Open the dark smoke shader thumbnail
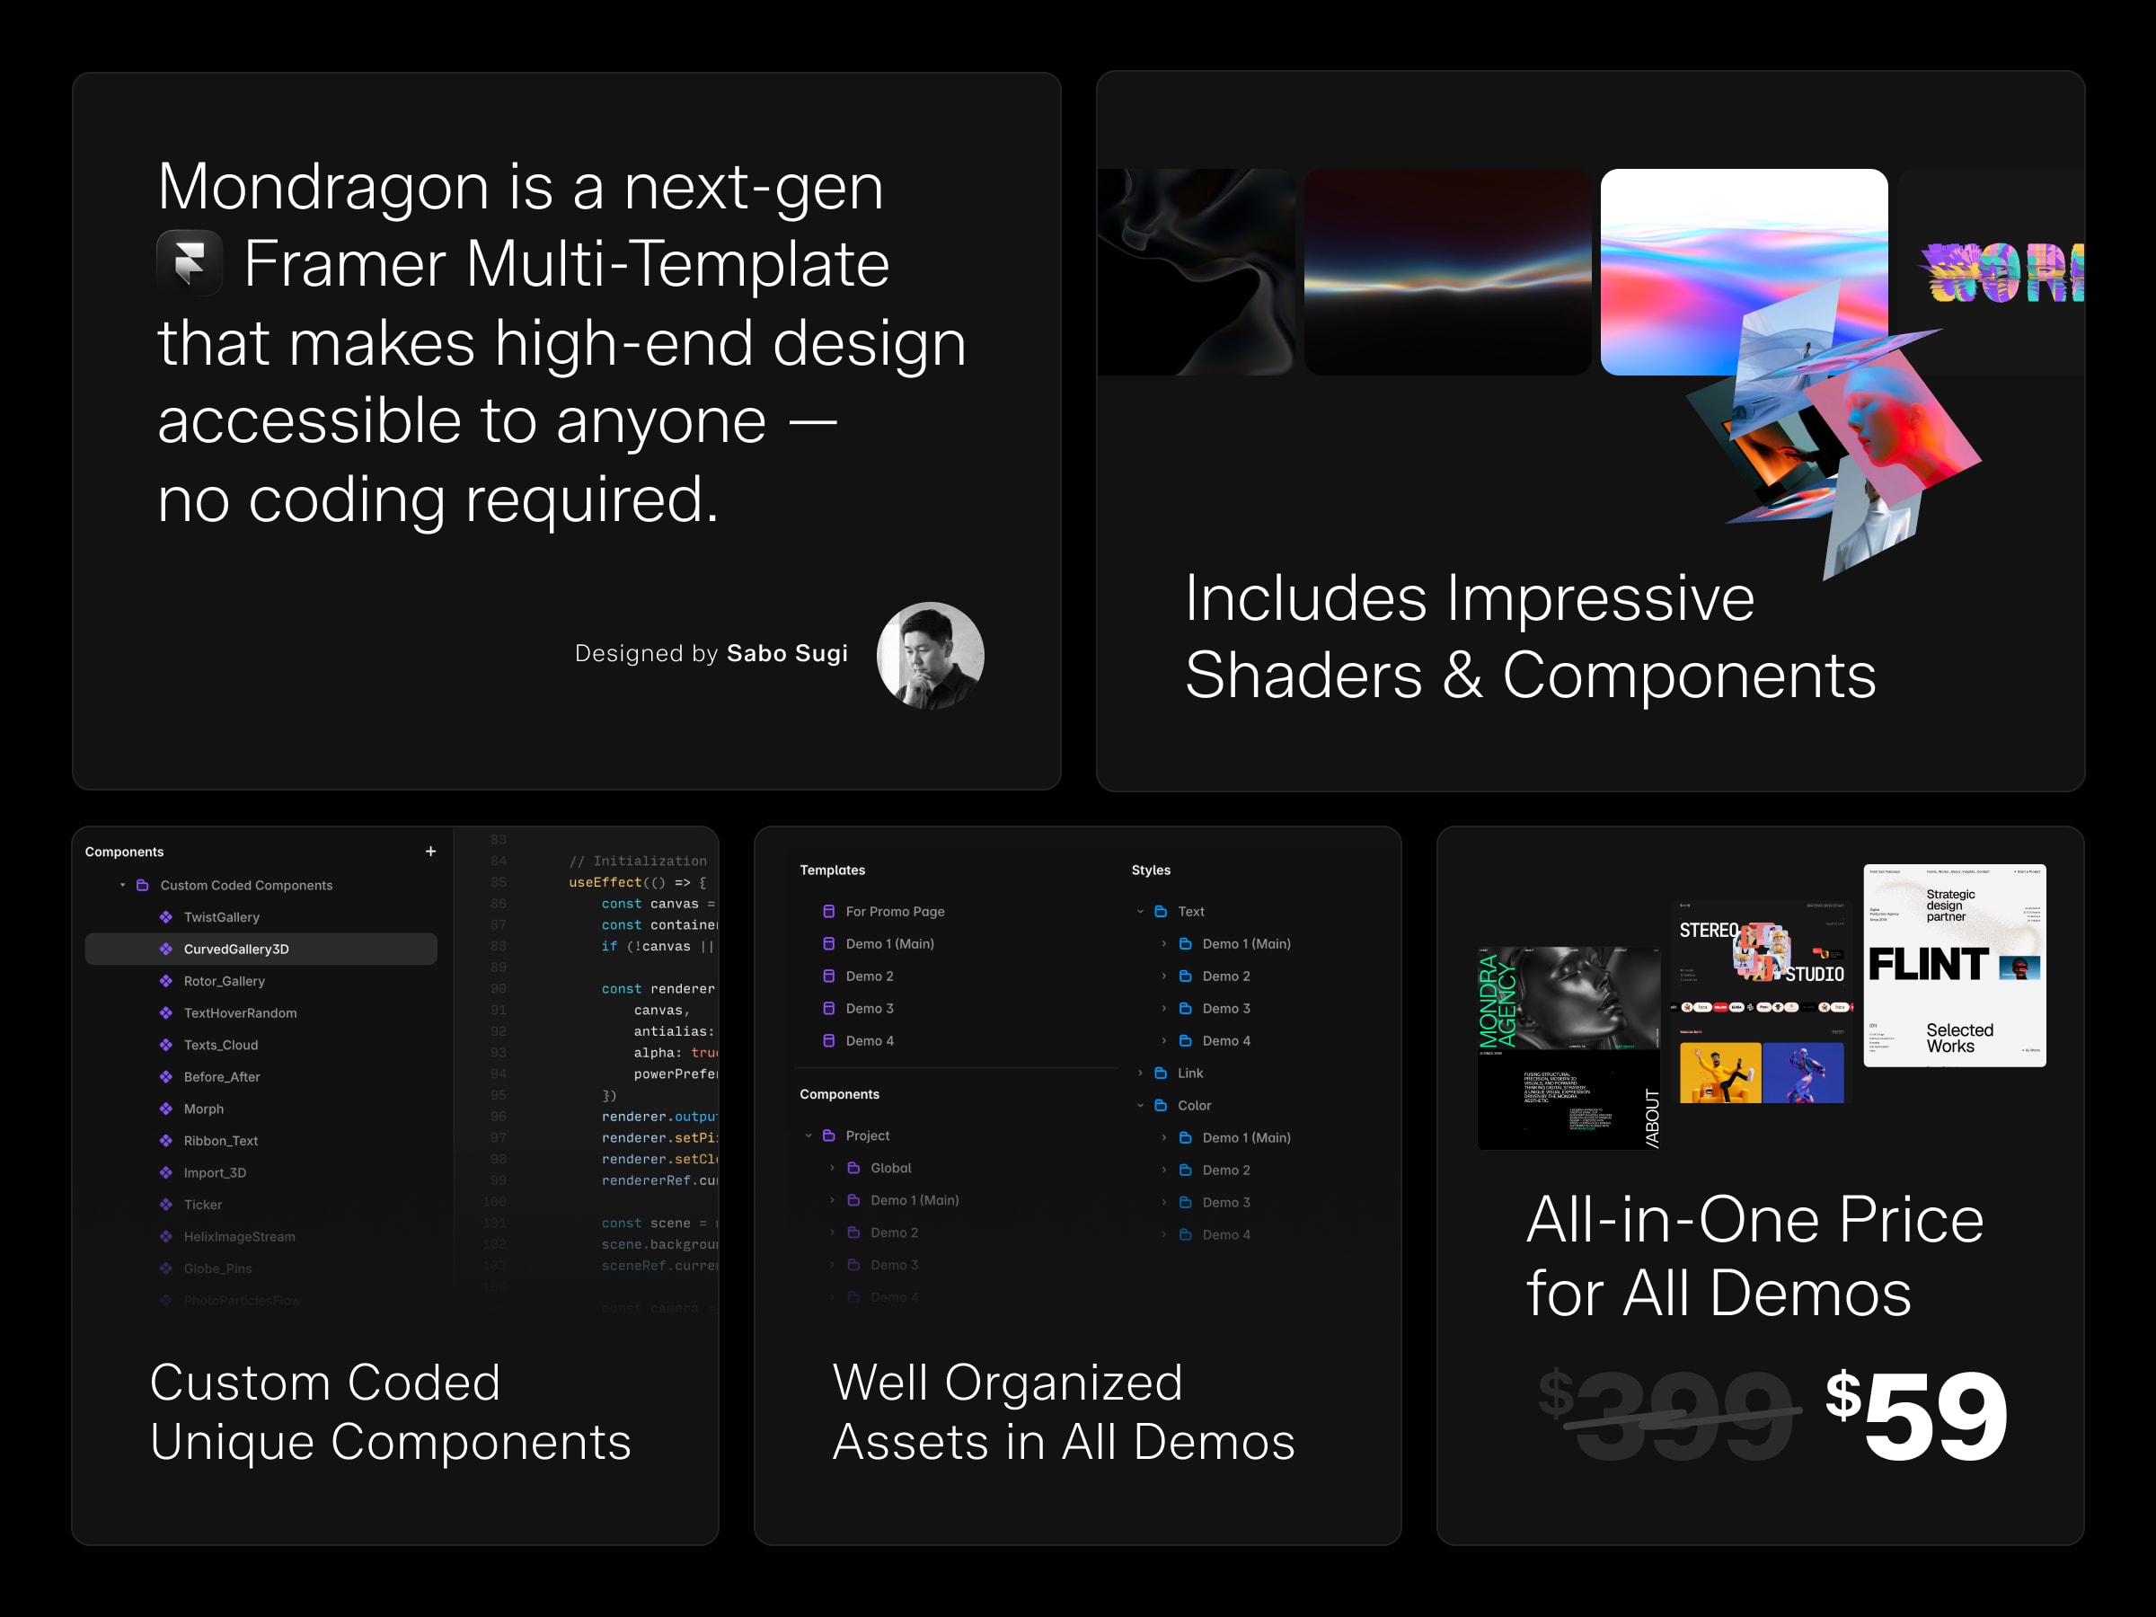The height and width of the screenshot is (1617, 2156). [1196, 272]
